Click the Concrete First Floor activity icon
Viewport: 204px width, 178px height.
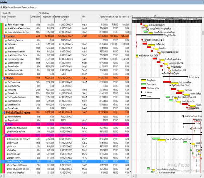tap(6, 93)
